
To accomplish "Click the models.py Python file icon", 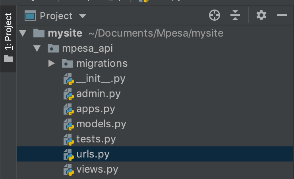I will 69,124.
